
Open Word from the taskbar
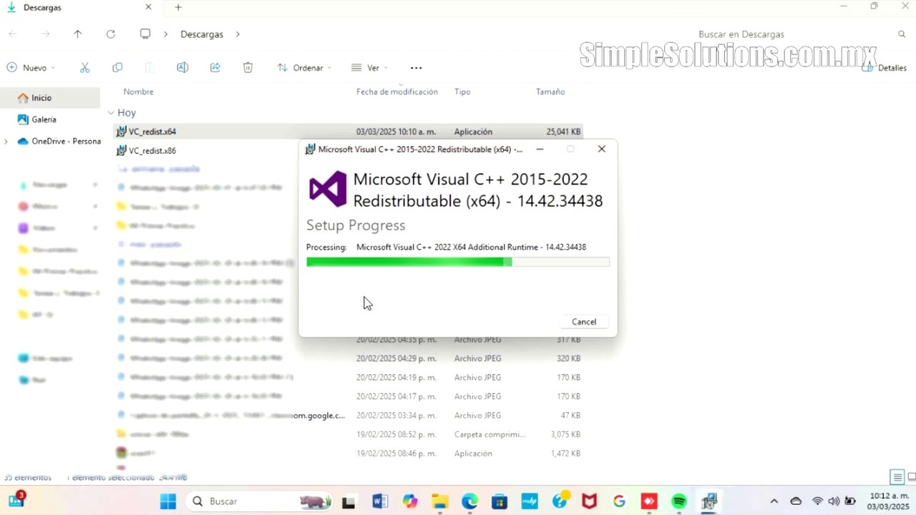[379, 501]
